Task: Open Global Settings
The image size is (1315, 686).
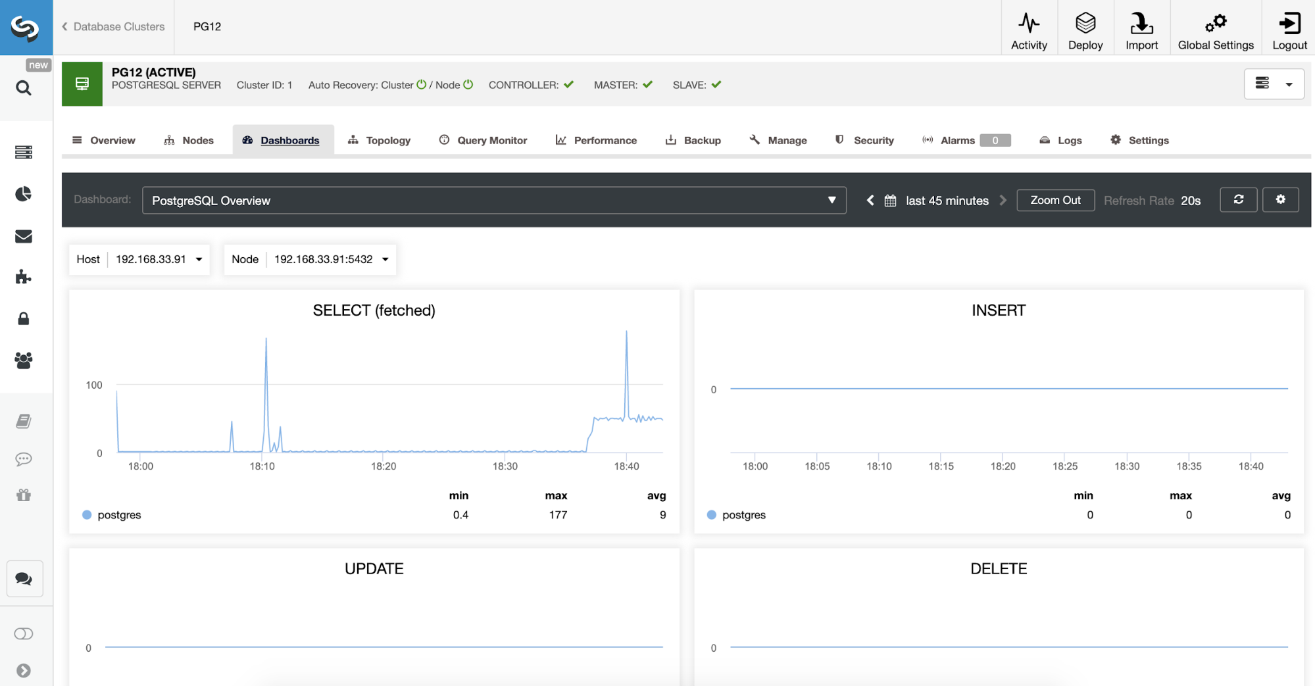Action: coord(1216,31)
